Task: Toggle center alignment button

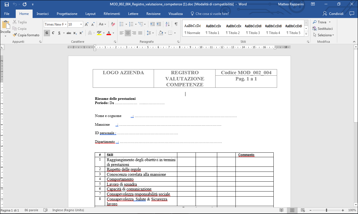Action: (128, 33)
